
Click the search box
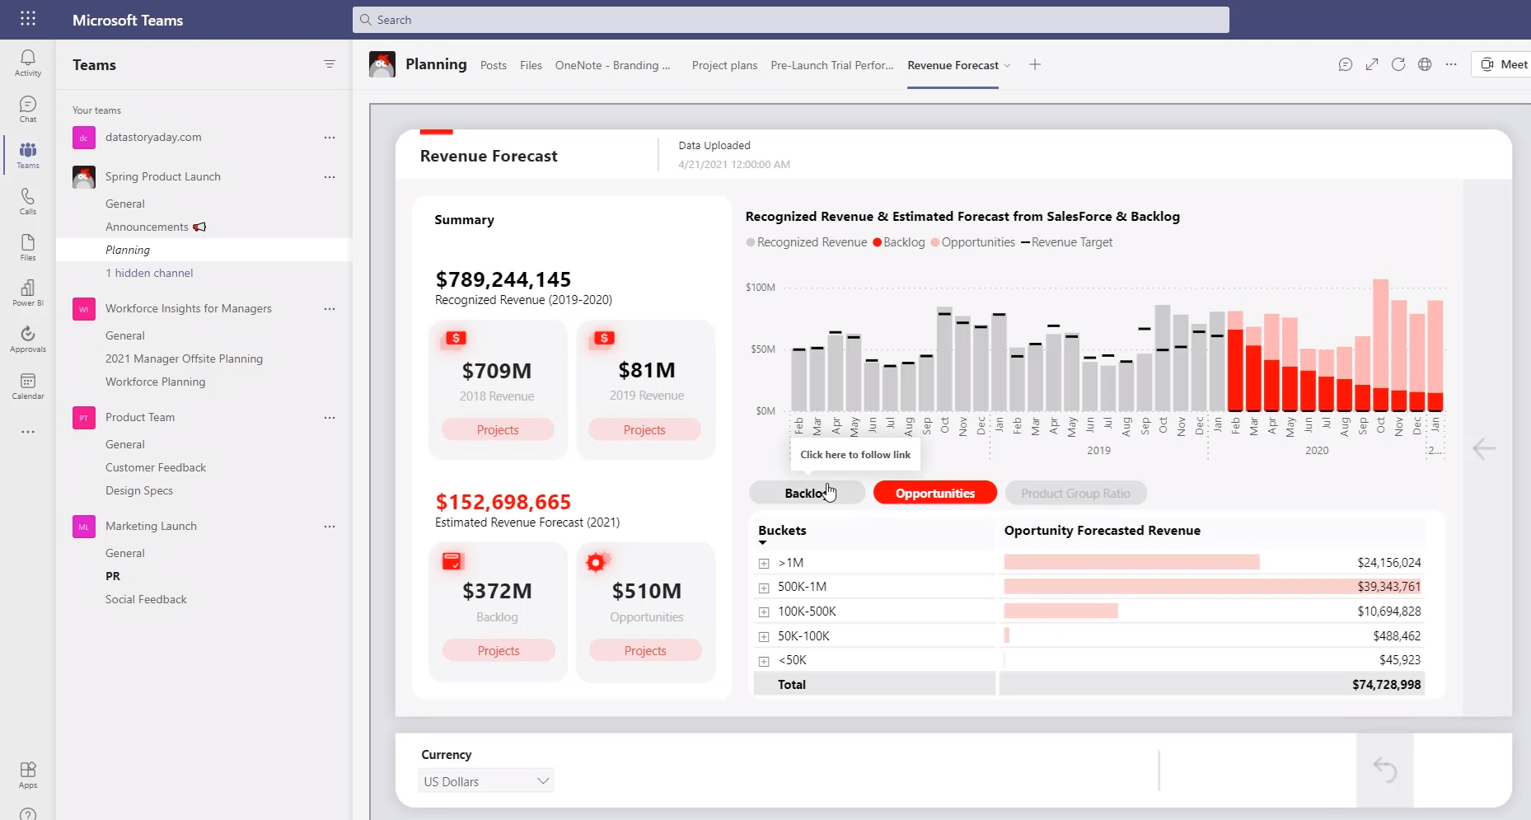pos(791,20)
